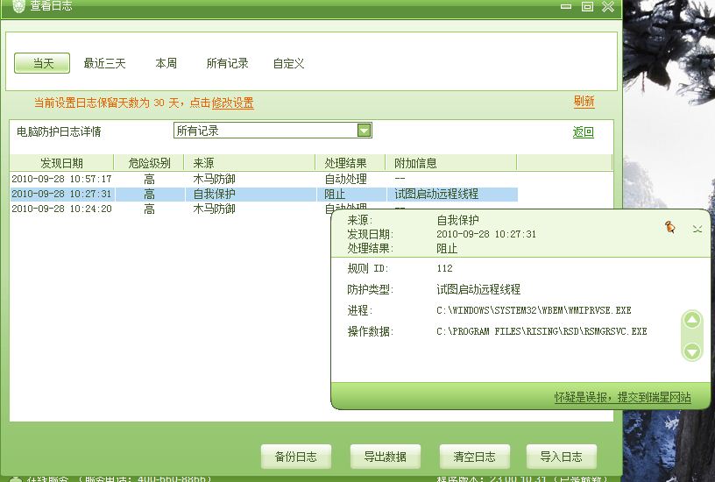Click the RSMGRSVC.EXE operation data path

[542, 331]
